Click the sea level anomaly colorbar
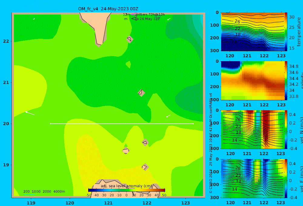303x206 pixels. pos(127,190)
